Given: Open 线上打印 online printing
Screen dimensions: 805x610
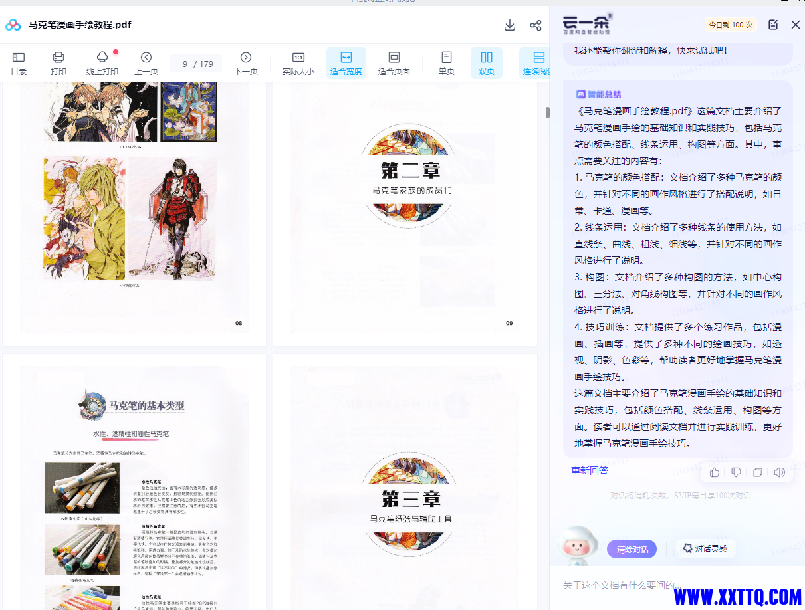Looking at the screenshot, I should pyautogui.click(x=102, y=63).
